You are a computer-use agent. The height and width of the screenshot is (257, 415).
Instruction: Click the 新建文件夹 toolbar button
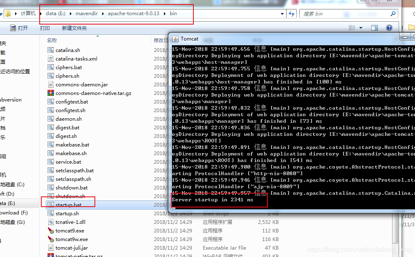click(x=74, y=28)
